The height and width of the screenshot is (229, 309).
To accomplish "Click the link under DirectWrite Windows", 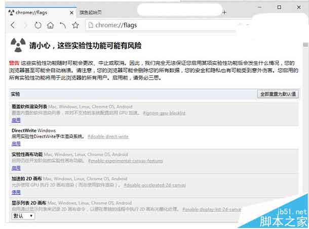I will [x=16, y=144].
